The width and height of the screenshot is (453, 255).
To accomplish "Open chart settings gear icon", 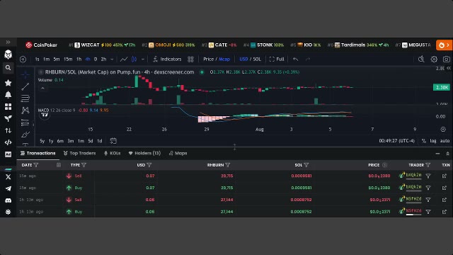I will [434, 59].
